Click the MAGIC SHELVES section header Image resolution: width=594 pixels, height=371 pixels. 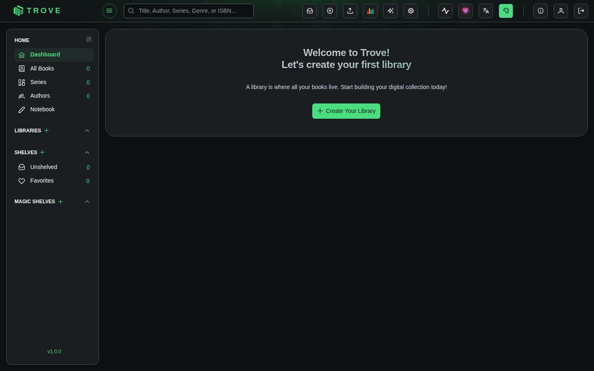pos(35,202)
